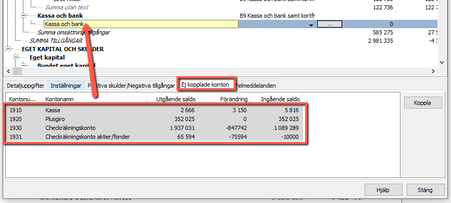Click the Kassa account name cell

(53, 110)
